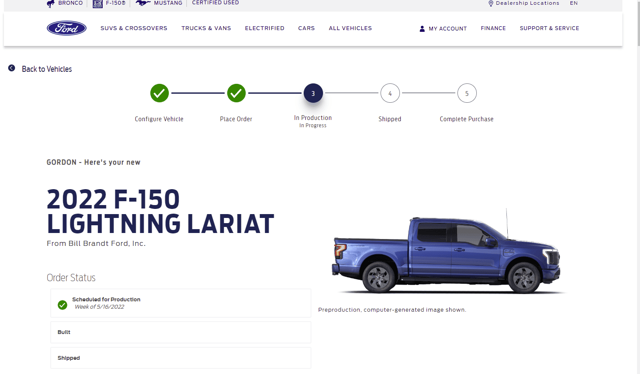The image size is (640, 374).
Task: Expand the Shipped order status row
Action: 180,358
